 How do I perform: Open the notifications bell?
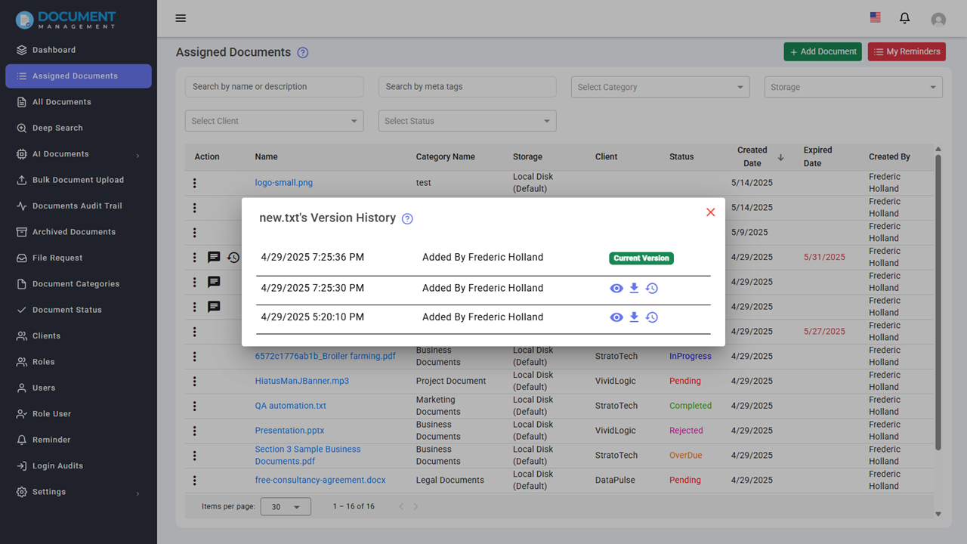pos(904,18)
